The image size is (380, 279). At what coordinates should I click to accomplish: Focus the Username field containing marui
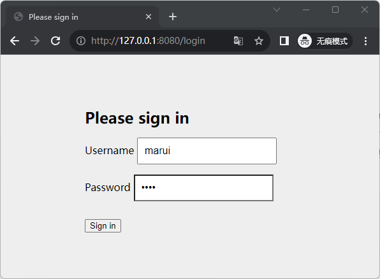click(x=207, y=151)
